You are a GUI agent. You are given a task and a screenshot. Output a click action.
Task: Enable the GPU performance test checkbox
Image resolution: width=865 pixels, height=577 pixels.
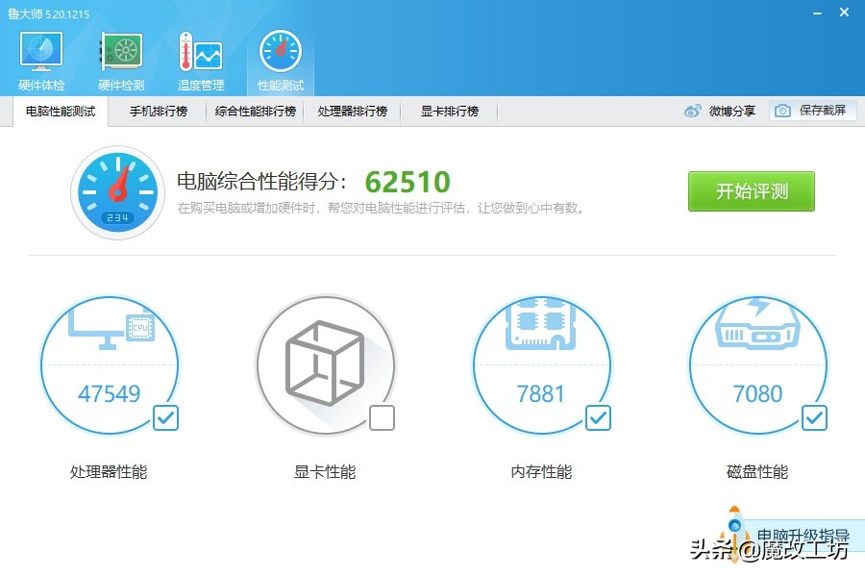(x=382, y=417)
